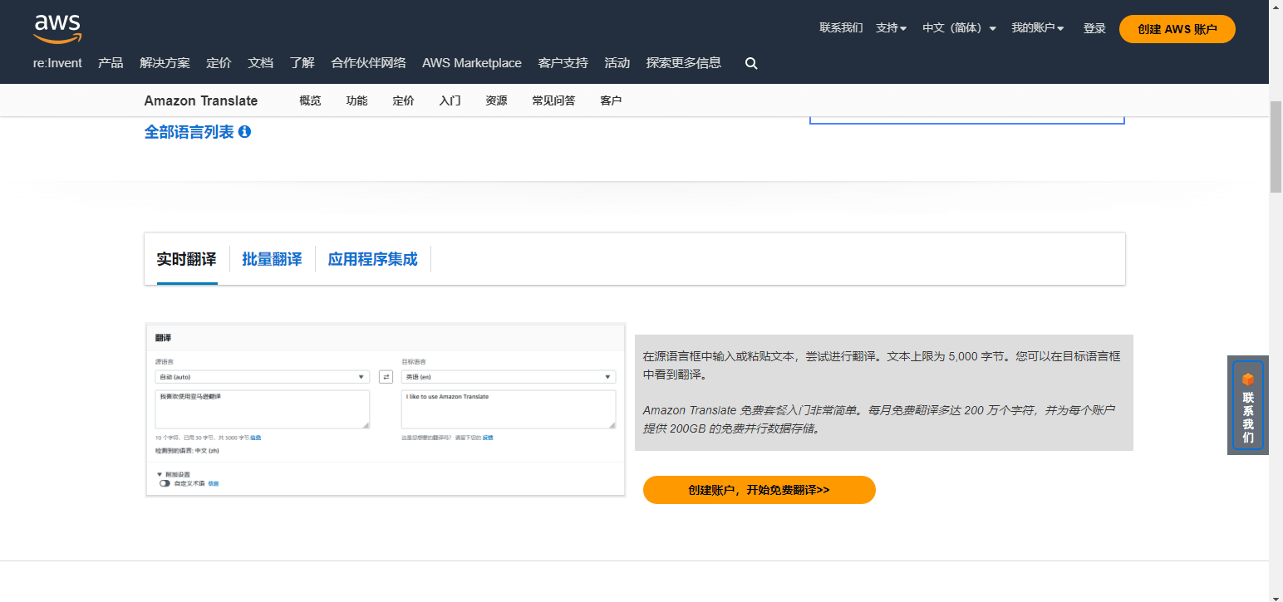This screenshot has height=602, width=1283.
Task: Open the AWS Marketplace menu
Action: [472, 63]
